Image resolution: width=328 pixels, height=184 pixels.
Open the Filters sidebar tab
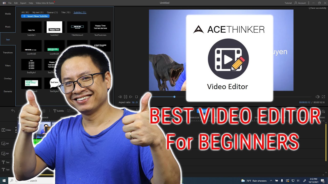coord(8,66)
